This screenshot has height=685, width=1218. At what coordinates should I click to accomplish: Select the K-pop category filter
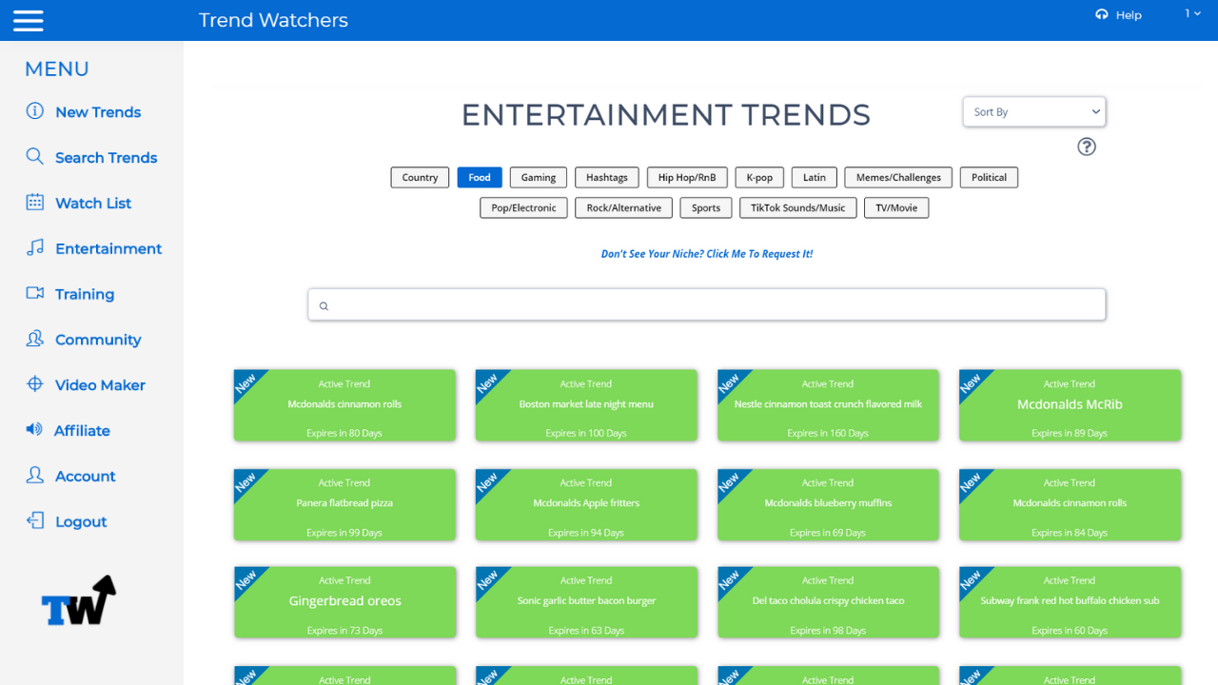[759, 177]
